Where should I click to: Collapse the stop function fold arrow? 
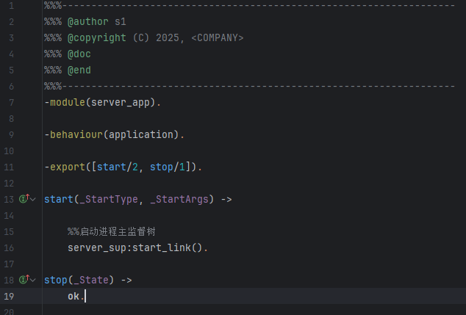click(x=33, y=280)
